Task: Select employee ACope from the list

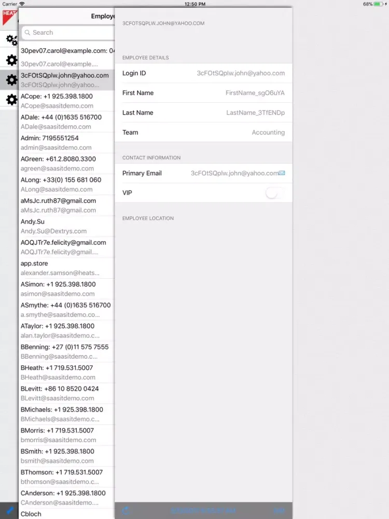Action: (66, 101)
